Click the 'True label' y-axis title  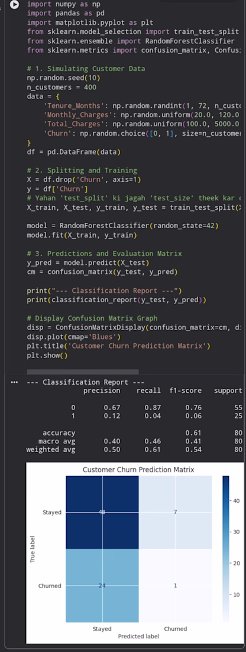(33, 549)
